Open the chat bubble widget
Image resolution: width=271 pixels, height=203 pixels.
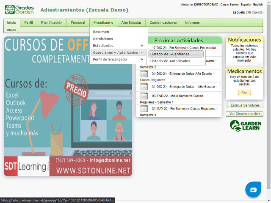(253, 190)
